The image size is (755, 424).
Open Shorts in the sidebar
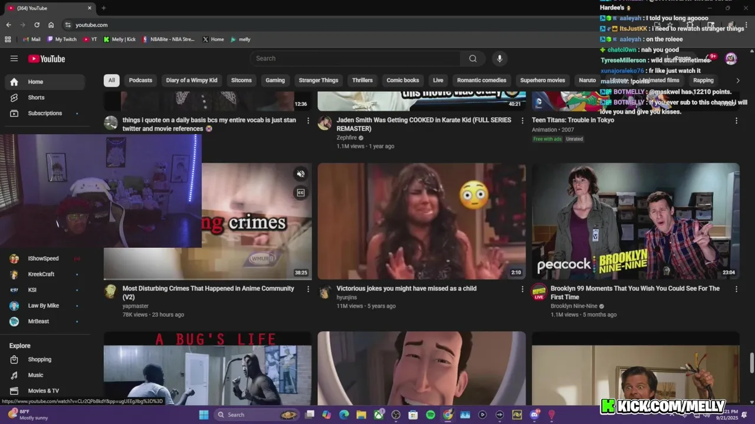(x=44, y=98)
